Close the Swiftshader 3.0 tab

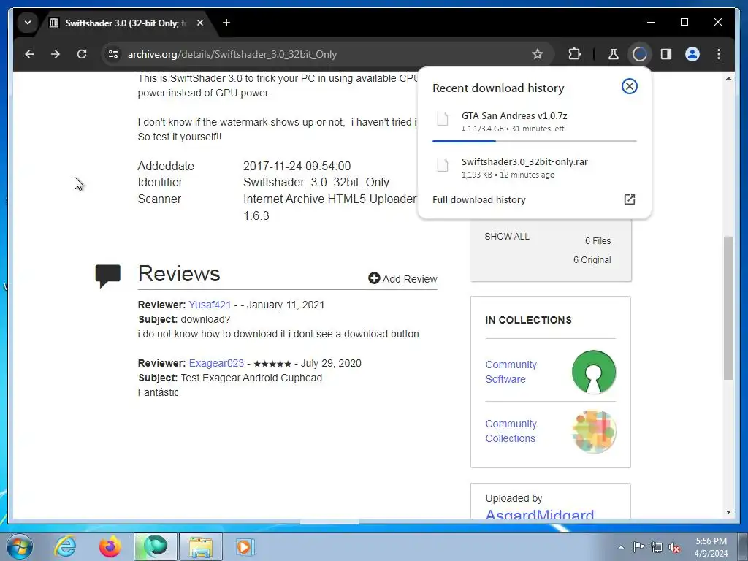click(x=200, y=23)
